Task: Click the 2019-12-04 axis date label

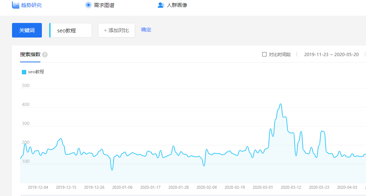Action: (38, 187)
